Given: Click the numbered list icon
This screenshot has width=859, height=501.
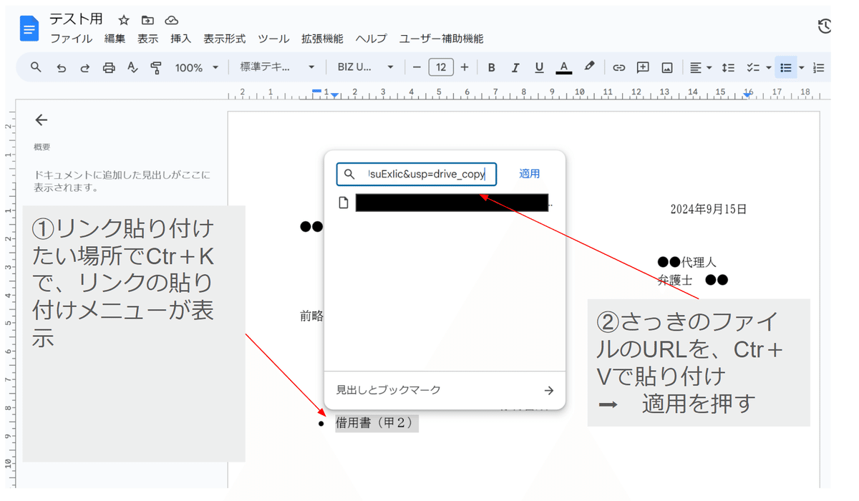Looking at the screenshot, I should tap(819, 67).
